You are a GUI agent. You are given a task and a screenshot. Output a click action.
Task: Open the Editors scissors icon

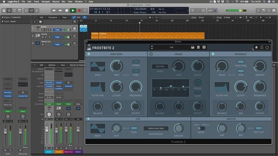(36, 10)
